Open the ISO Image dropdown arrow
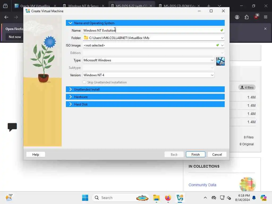Screen dimensions: 272x204 (222, 45)
